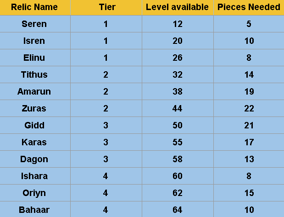
Task: Click the Relic Name column header
Action: [x=34, y=7]
